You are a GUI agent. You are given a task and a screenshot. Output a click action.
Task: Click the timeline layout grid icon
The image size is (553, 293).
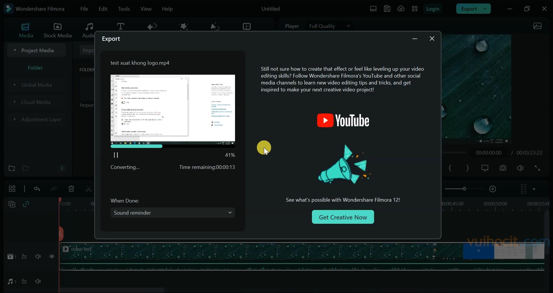[x=12, y=189]
